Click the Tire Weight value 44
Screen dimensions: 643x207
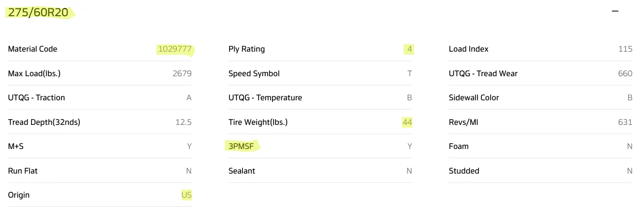(407, 122)
